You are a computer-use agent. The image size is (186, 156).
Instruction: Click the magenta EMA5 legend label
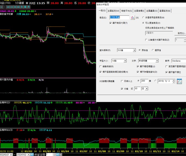coord(4,11)
